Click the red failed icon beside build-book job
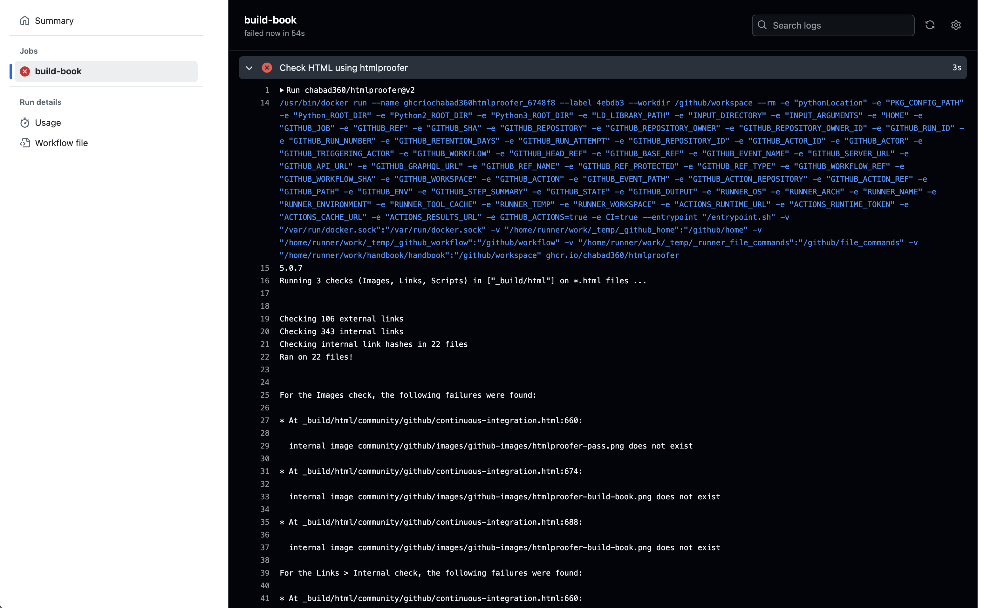The height and width of the screenshot is (608, 984). pyautogui.click(x=25, y=71)
